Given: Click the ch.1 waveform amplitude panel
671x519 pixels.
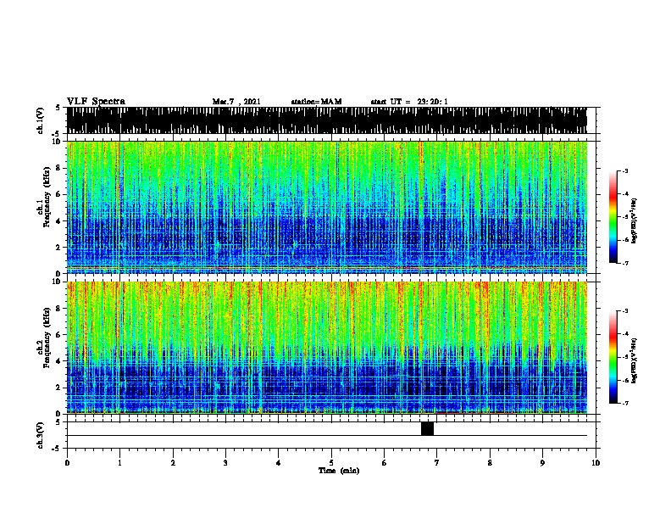Looking at the screenshot, I should (x=327, y=120).
